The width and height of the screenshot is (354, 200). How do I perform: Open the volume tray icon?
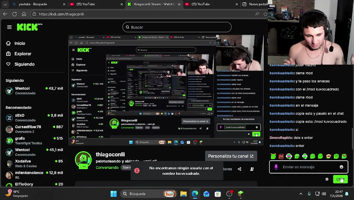324,194
